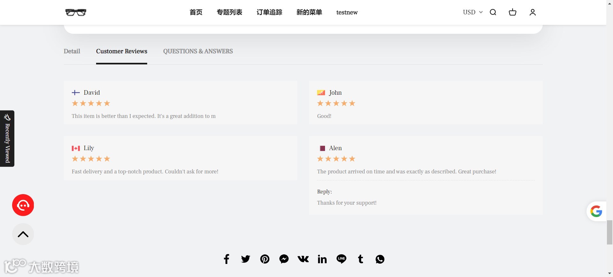
Task: Click John's flag icon
Action: (x=321, y=92)
